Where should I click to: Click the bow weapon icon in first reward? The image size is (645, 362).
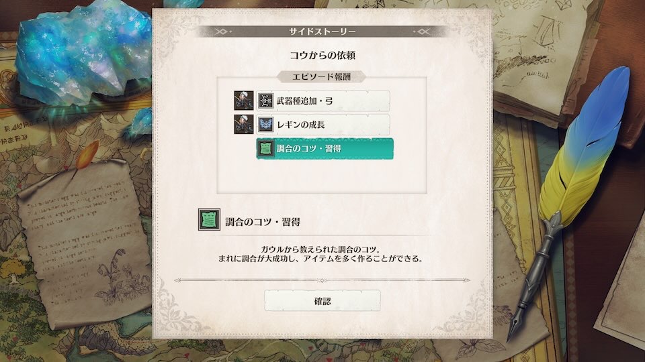pos(266,101)
